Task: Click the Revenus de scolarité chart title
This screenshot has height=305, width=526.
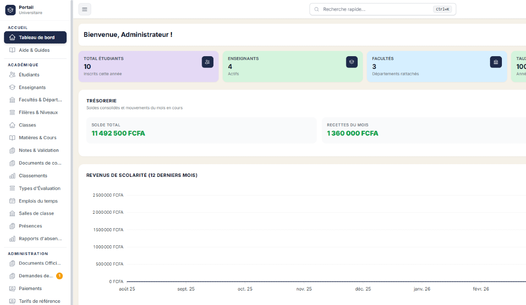Action: 142,175
